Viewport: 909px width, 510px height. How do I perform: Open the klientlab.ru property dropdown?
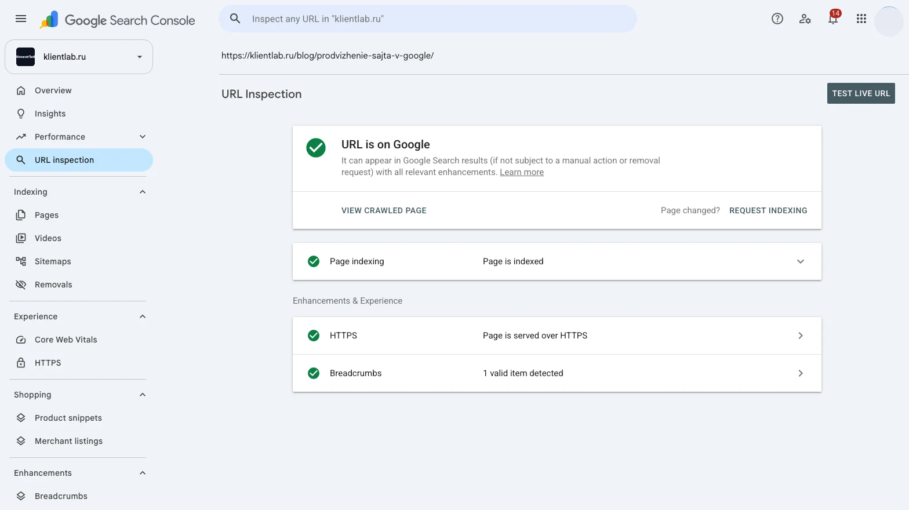79,57
